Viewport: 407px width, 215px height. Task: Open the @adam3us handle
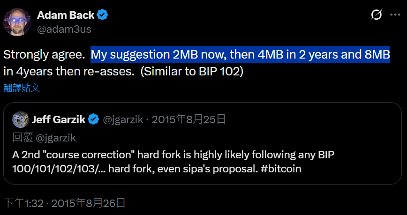64,29
